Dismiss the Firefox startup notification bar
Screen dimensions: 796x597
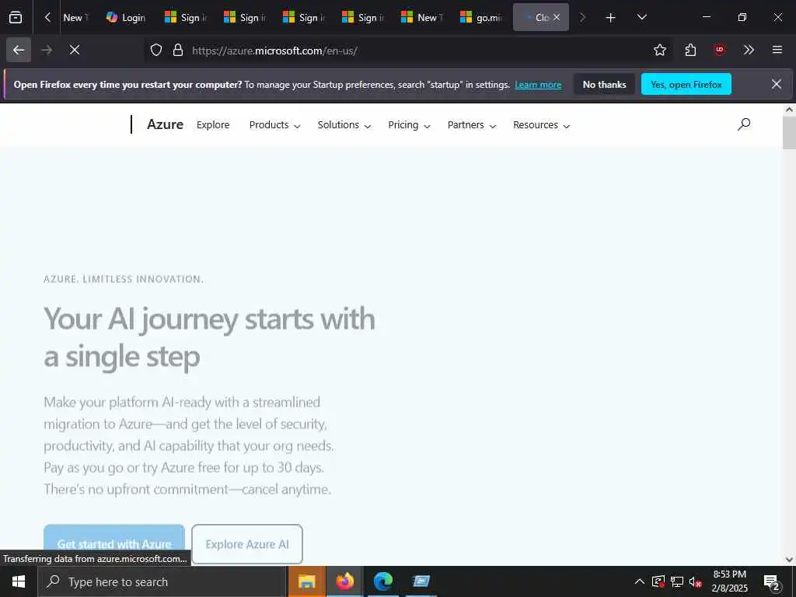coord(777,84)
